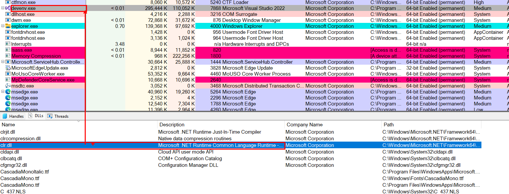The width and height of the screenshot is (509, 194).
Task: Collapse the Microsoft.ServiceHub.Controller process tree
Action: (3, 62)
